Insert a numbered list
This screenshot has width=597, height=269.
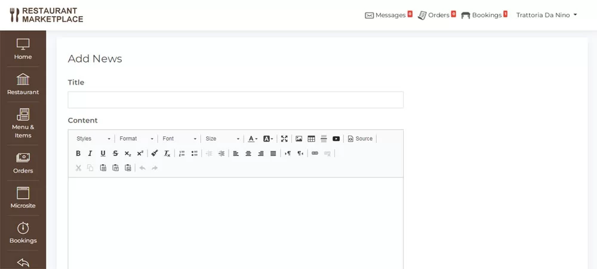pyautogui.click(x=182, y=154)
